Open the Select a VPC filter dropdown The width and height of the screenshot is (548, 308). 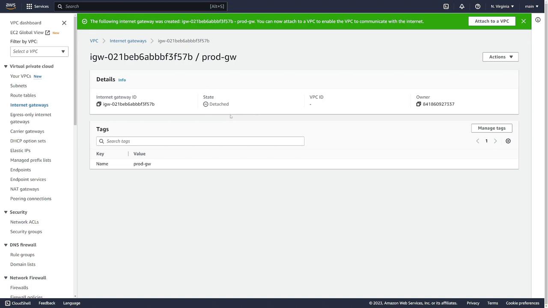click(39, 51)
